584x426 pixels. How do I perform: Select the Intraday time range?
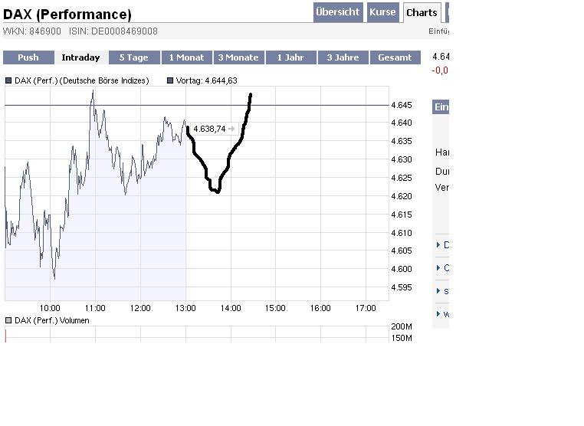pyautogui.click(x=80, y=57)
